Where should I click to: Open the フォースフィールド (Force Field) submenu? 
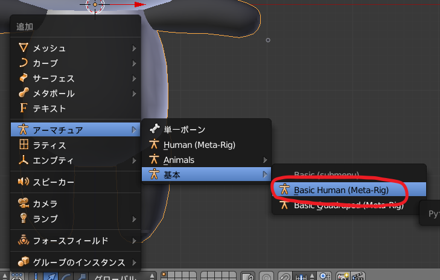75,241
